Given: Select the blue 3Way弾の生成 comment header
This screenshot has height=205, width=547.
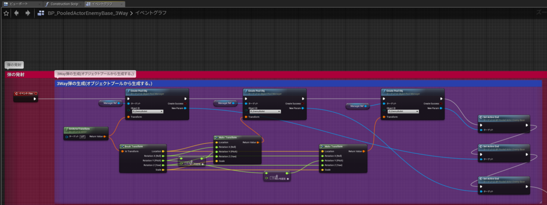Looking at the screenshot, I should [298, 84].
